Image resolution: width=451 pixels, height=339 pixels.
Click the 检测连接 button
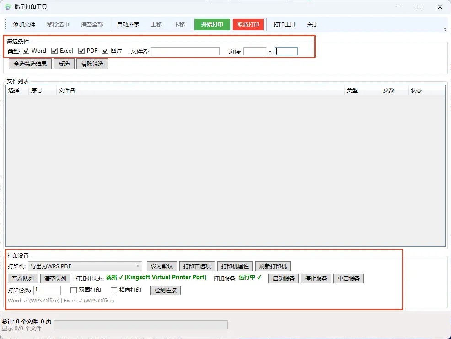point(166,291)
